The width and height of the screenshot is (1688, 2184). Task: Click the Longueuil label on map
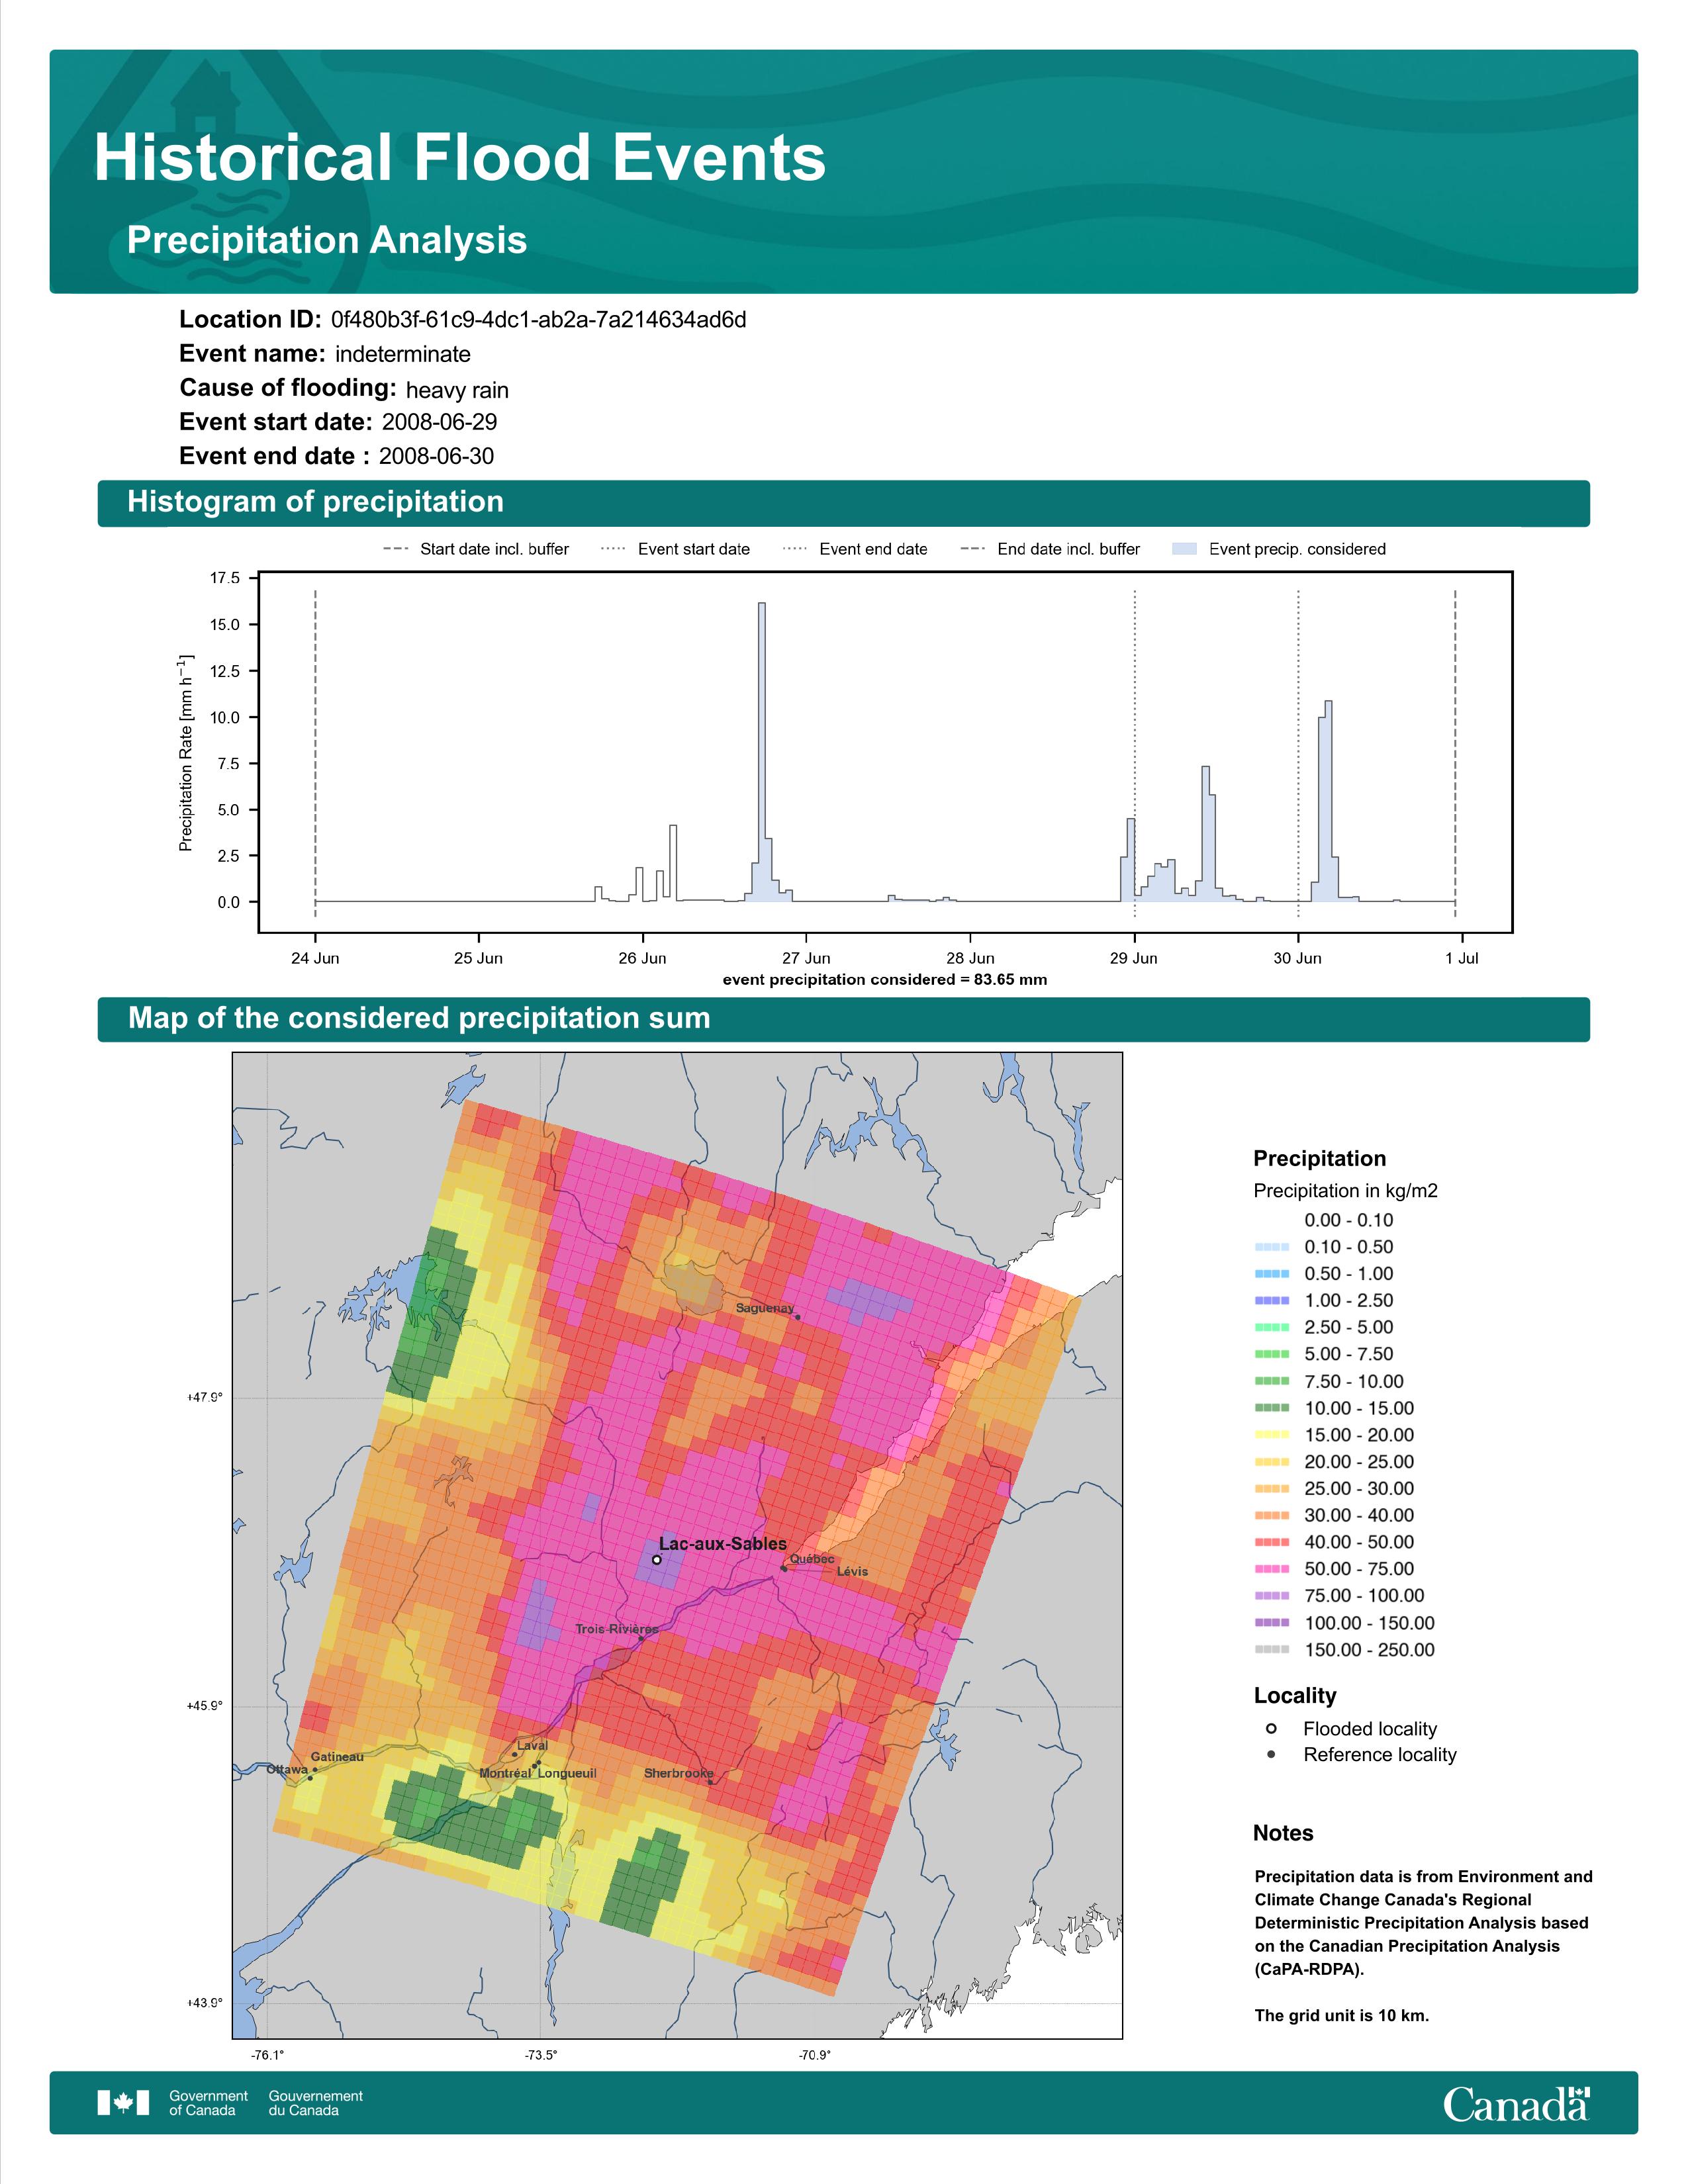tap(567, 1773)
